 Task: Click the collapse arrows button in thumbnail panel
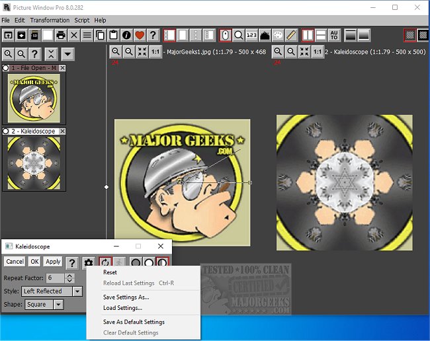tap(52, 54)
